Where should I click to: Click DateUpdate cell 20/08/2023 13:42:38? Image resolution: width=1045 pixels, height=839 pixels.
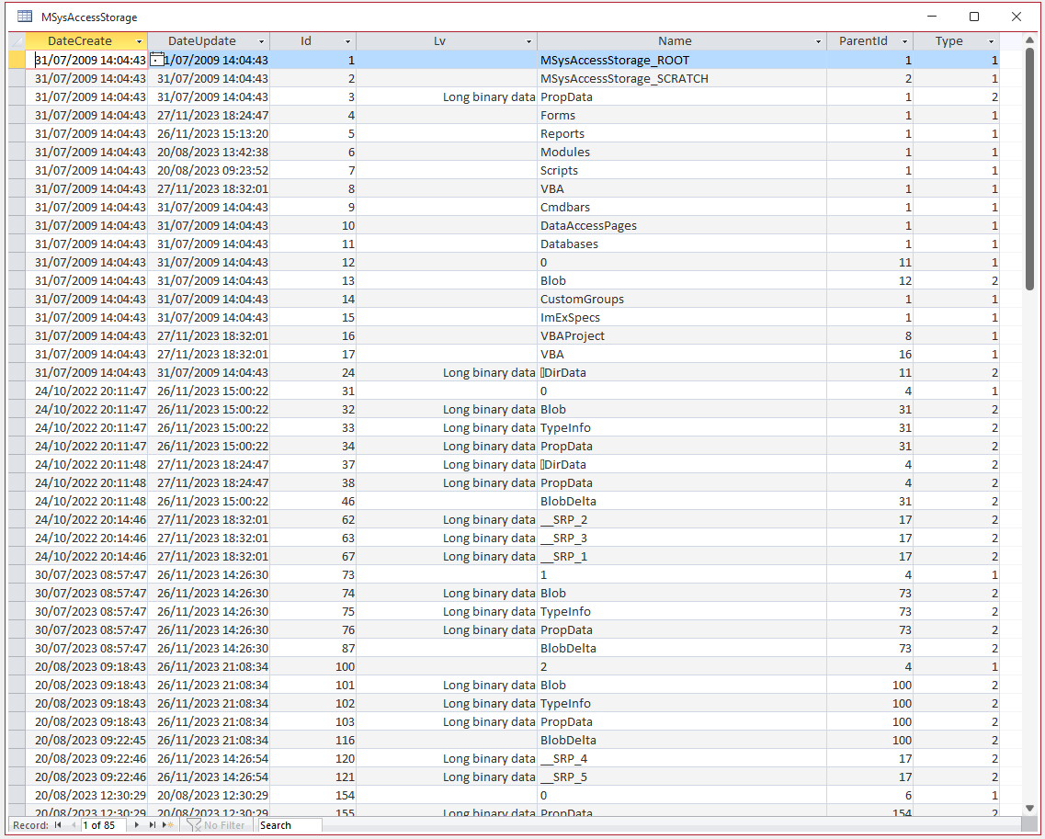point(209,152)
